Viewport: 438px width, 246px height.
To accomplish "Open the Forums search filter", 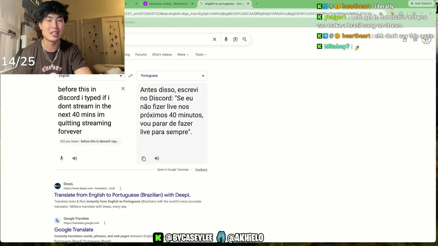I will (x=141, y=55).
